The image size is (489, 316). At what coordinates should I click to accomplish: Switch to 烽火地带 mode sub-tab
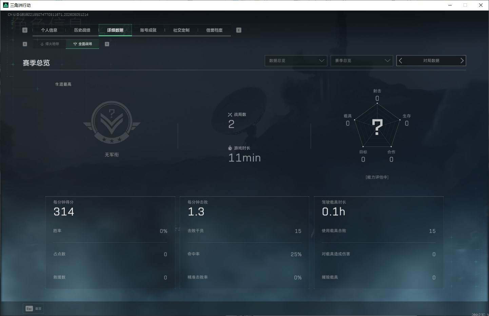(x=50, y=44)
